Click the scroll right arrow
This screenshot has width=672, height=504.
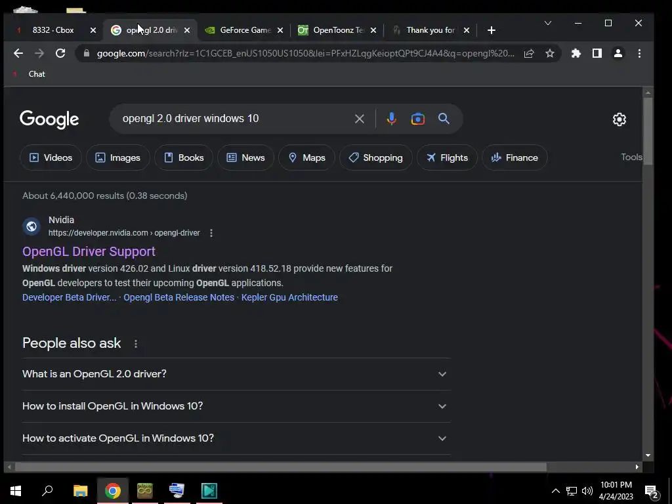[637, 467]
